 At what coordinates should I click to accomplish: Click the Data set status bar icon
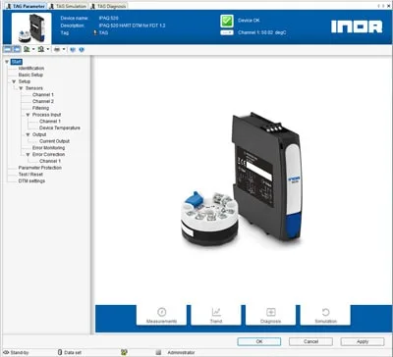(x=60, y=352)
